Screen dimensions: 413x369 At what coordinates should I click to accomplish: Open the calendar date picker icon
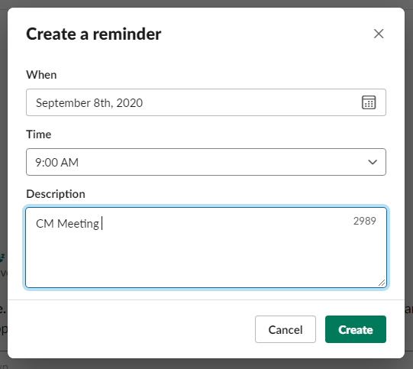pyautogui.click(x=369, y=102)
